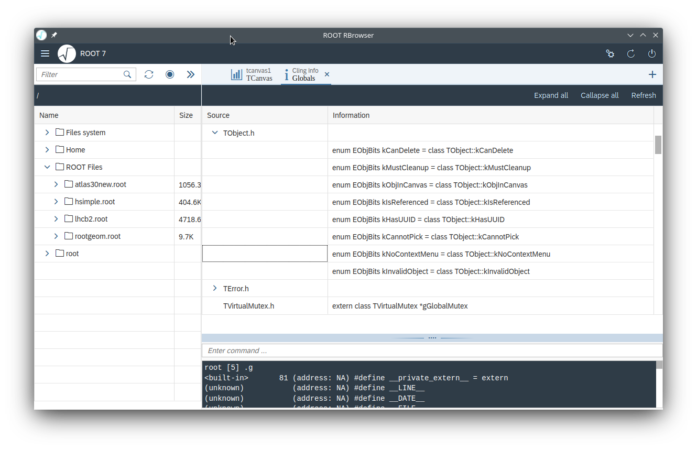
Task: Click the Enter command input field
Action: (432, 350)
